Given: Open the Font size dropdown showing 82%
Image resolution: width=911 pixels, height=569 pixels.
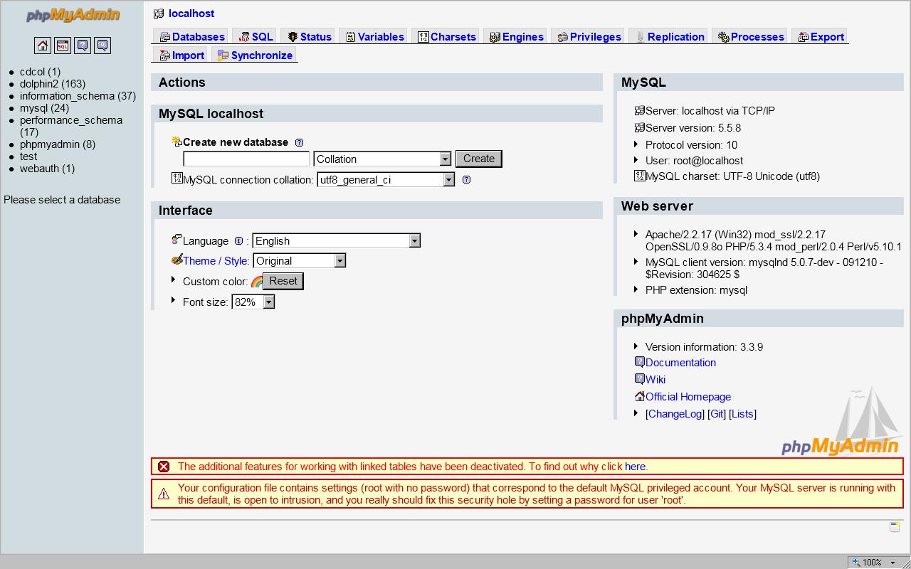Looking at the screenshot, I should 253,302.
